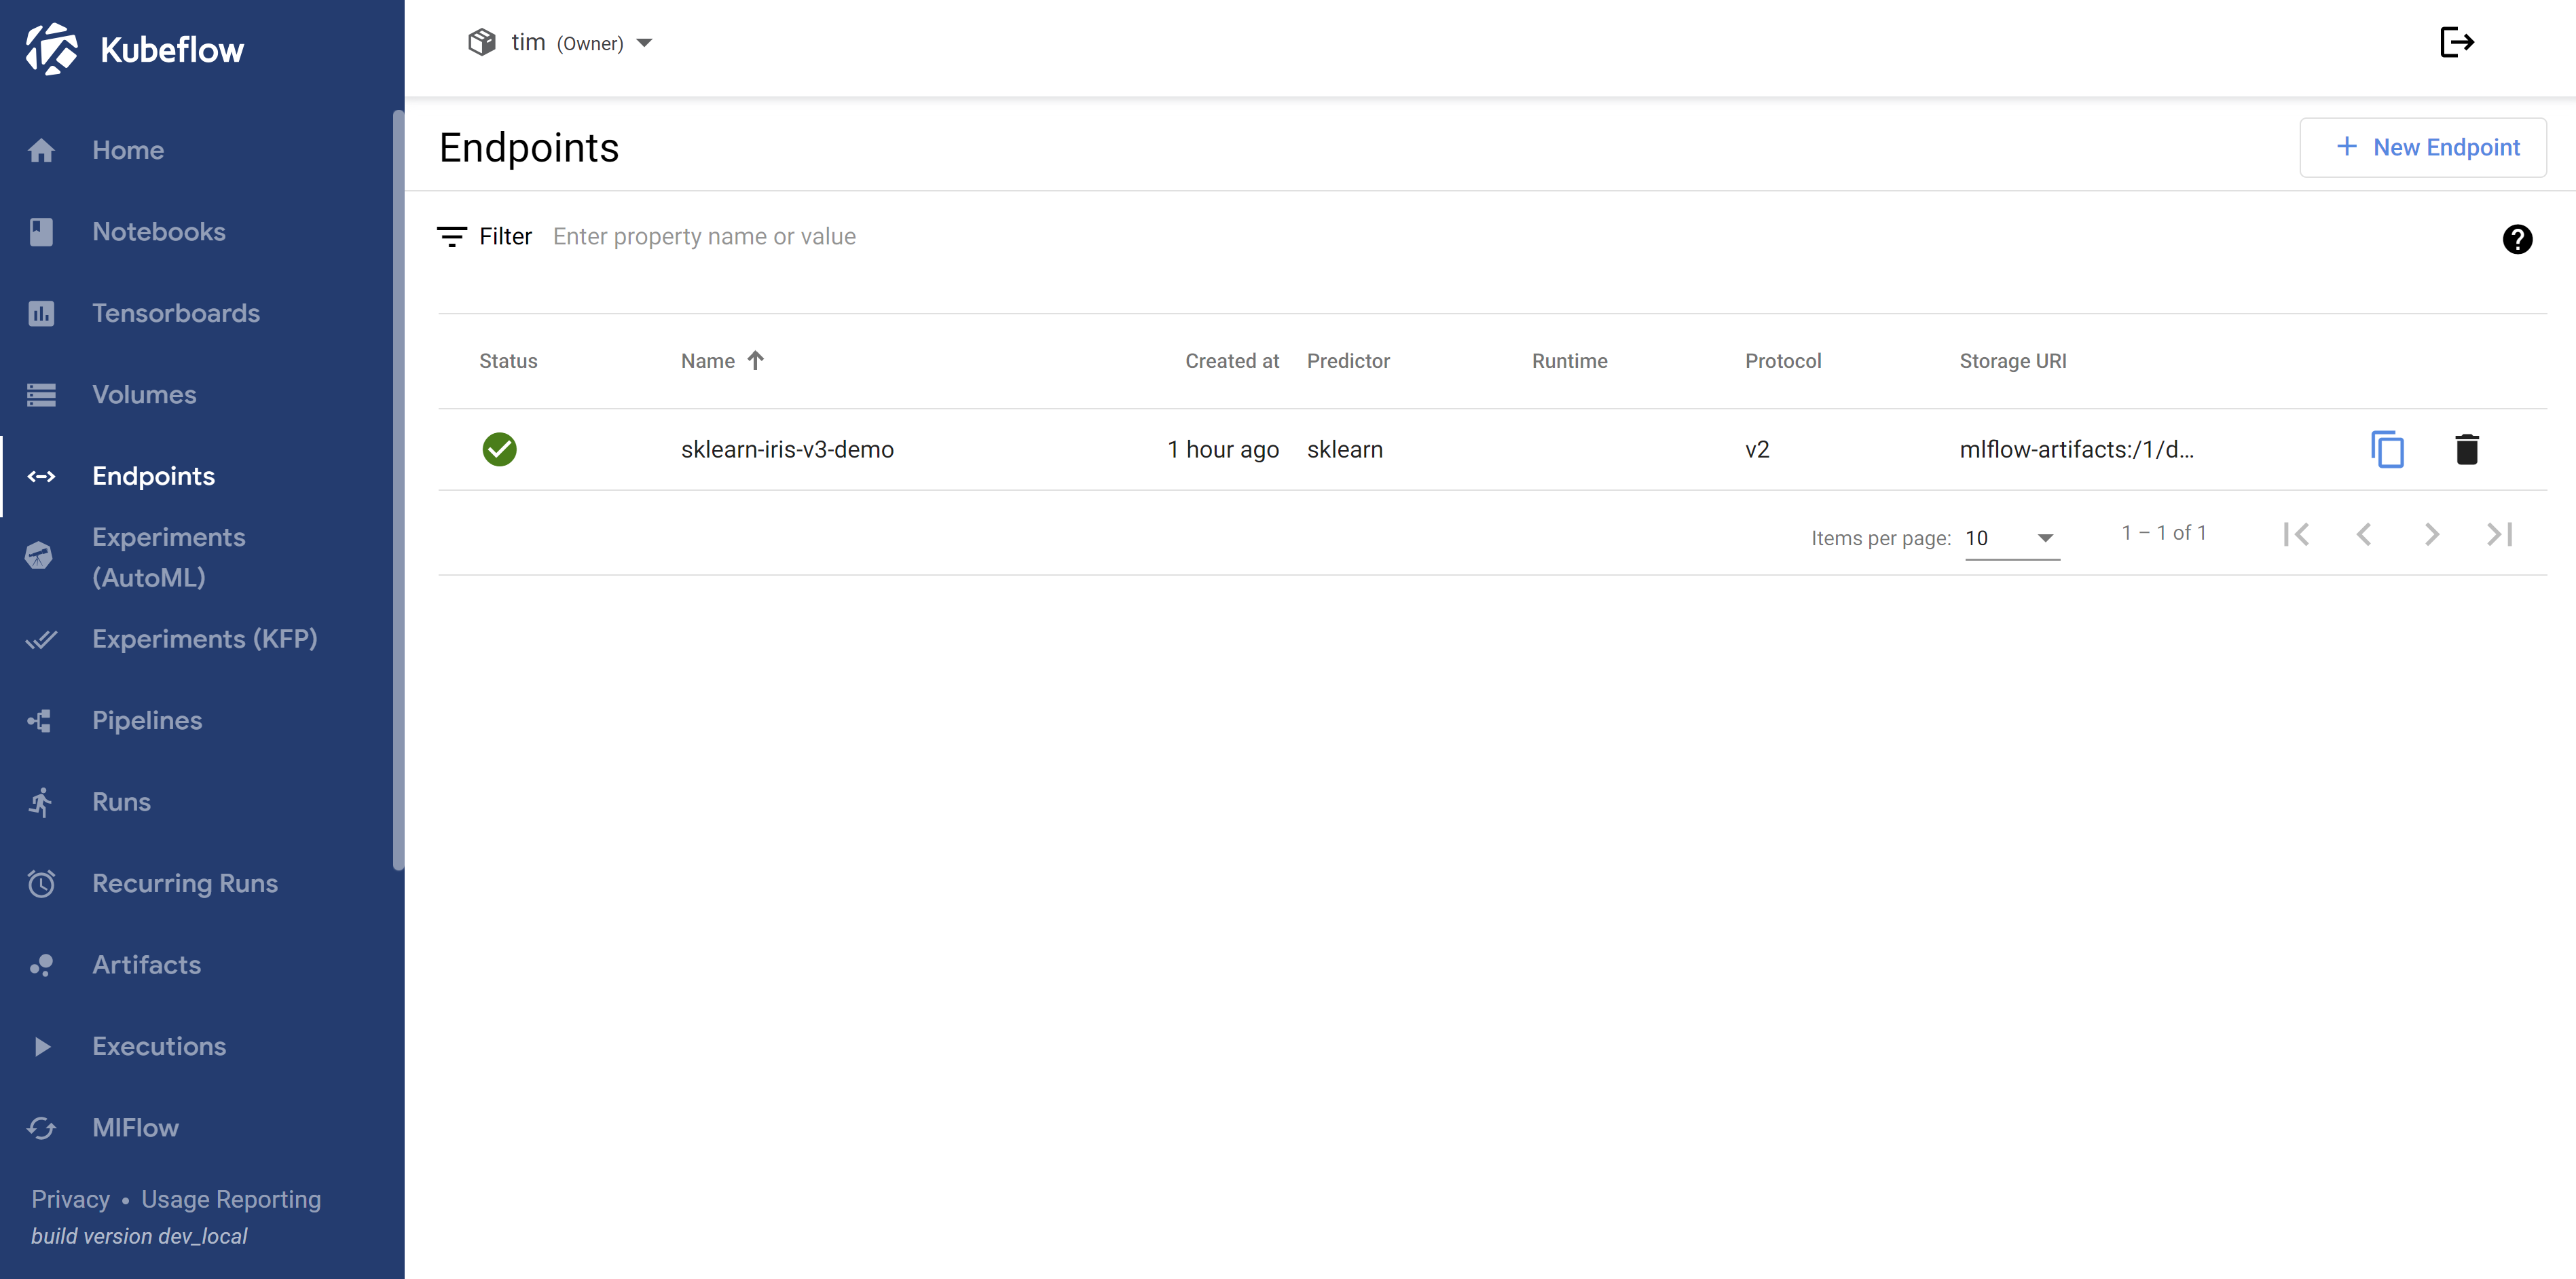Delete sklearn-iris-v3-demo endpoint via trash icon

coord(2466,449)
